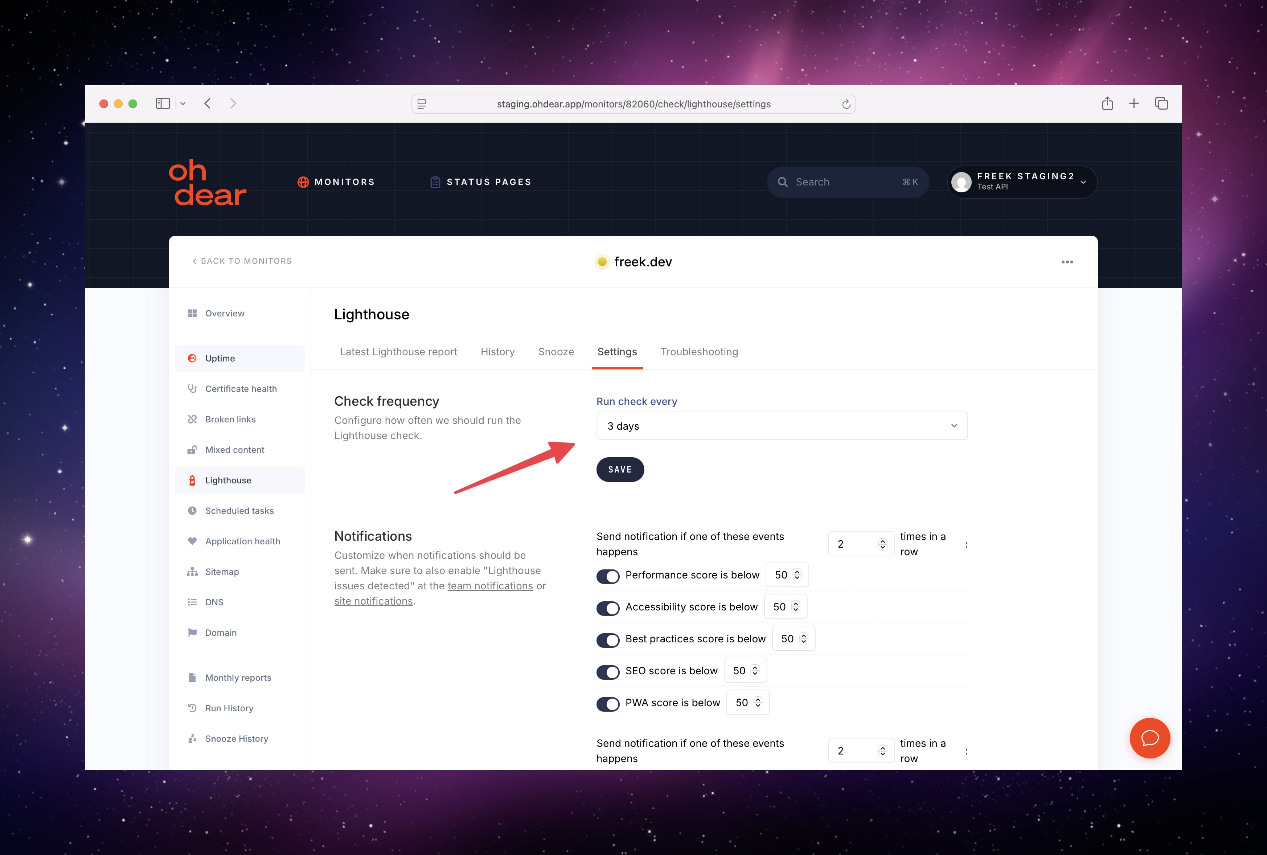Click the Oh Dear logo
The image size is (1267, 855).
(x=207, y=183)
